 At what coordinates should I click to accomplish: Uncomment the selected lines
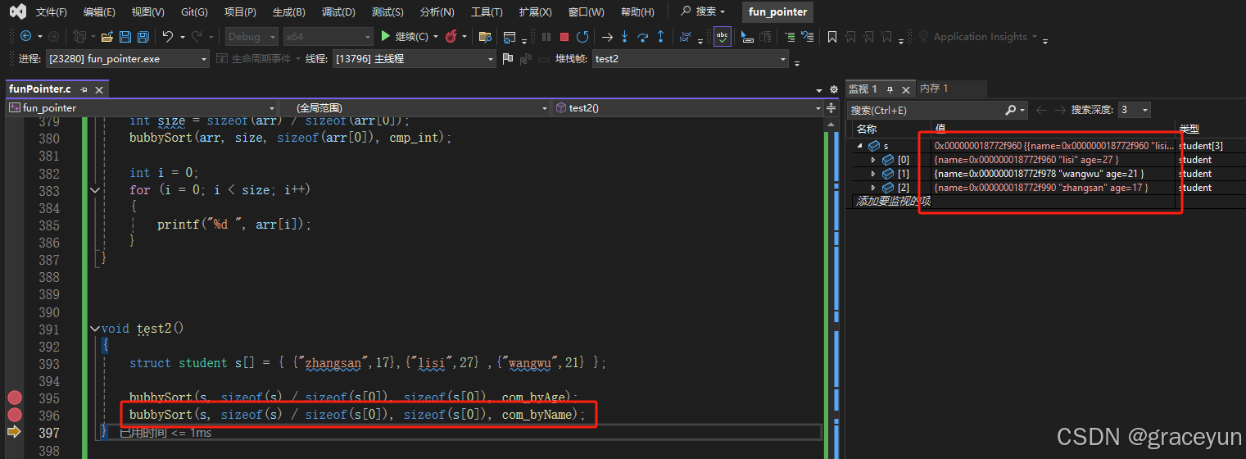[x=807, y=36]
